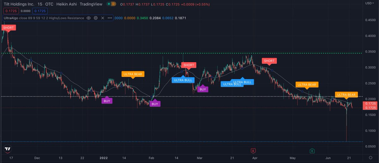The height and width of the screenshot is (163, 379).
Task: Click the 15 interval in chart title
Action: click(40, 4)
